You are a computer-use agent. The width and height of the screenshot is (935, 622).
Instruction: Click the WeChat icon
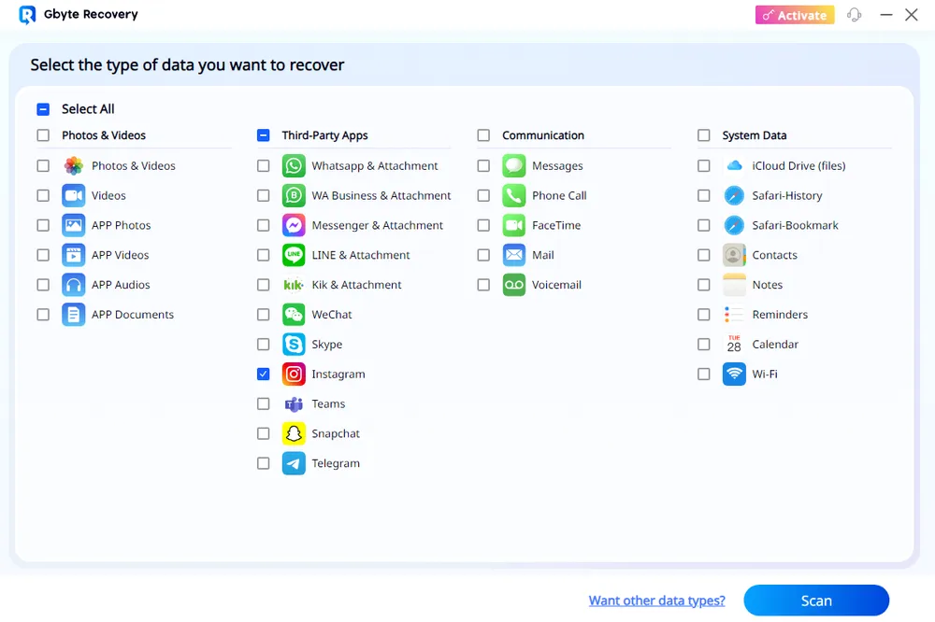294,315
